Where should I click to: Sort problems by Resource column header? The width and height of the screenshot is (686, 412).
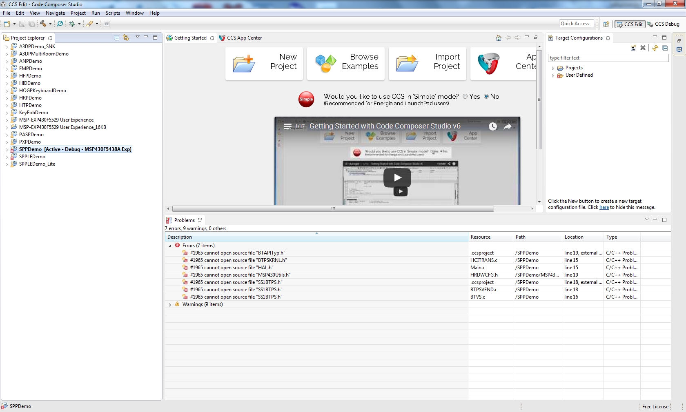490,237
